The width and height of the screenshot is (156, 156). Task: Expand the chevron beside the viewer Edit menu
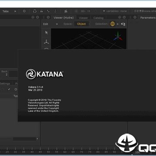pos(57,24)
